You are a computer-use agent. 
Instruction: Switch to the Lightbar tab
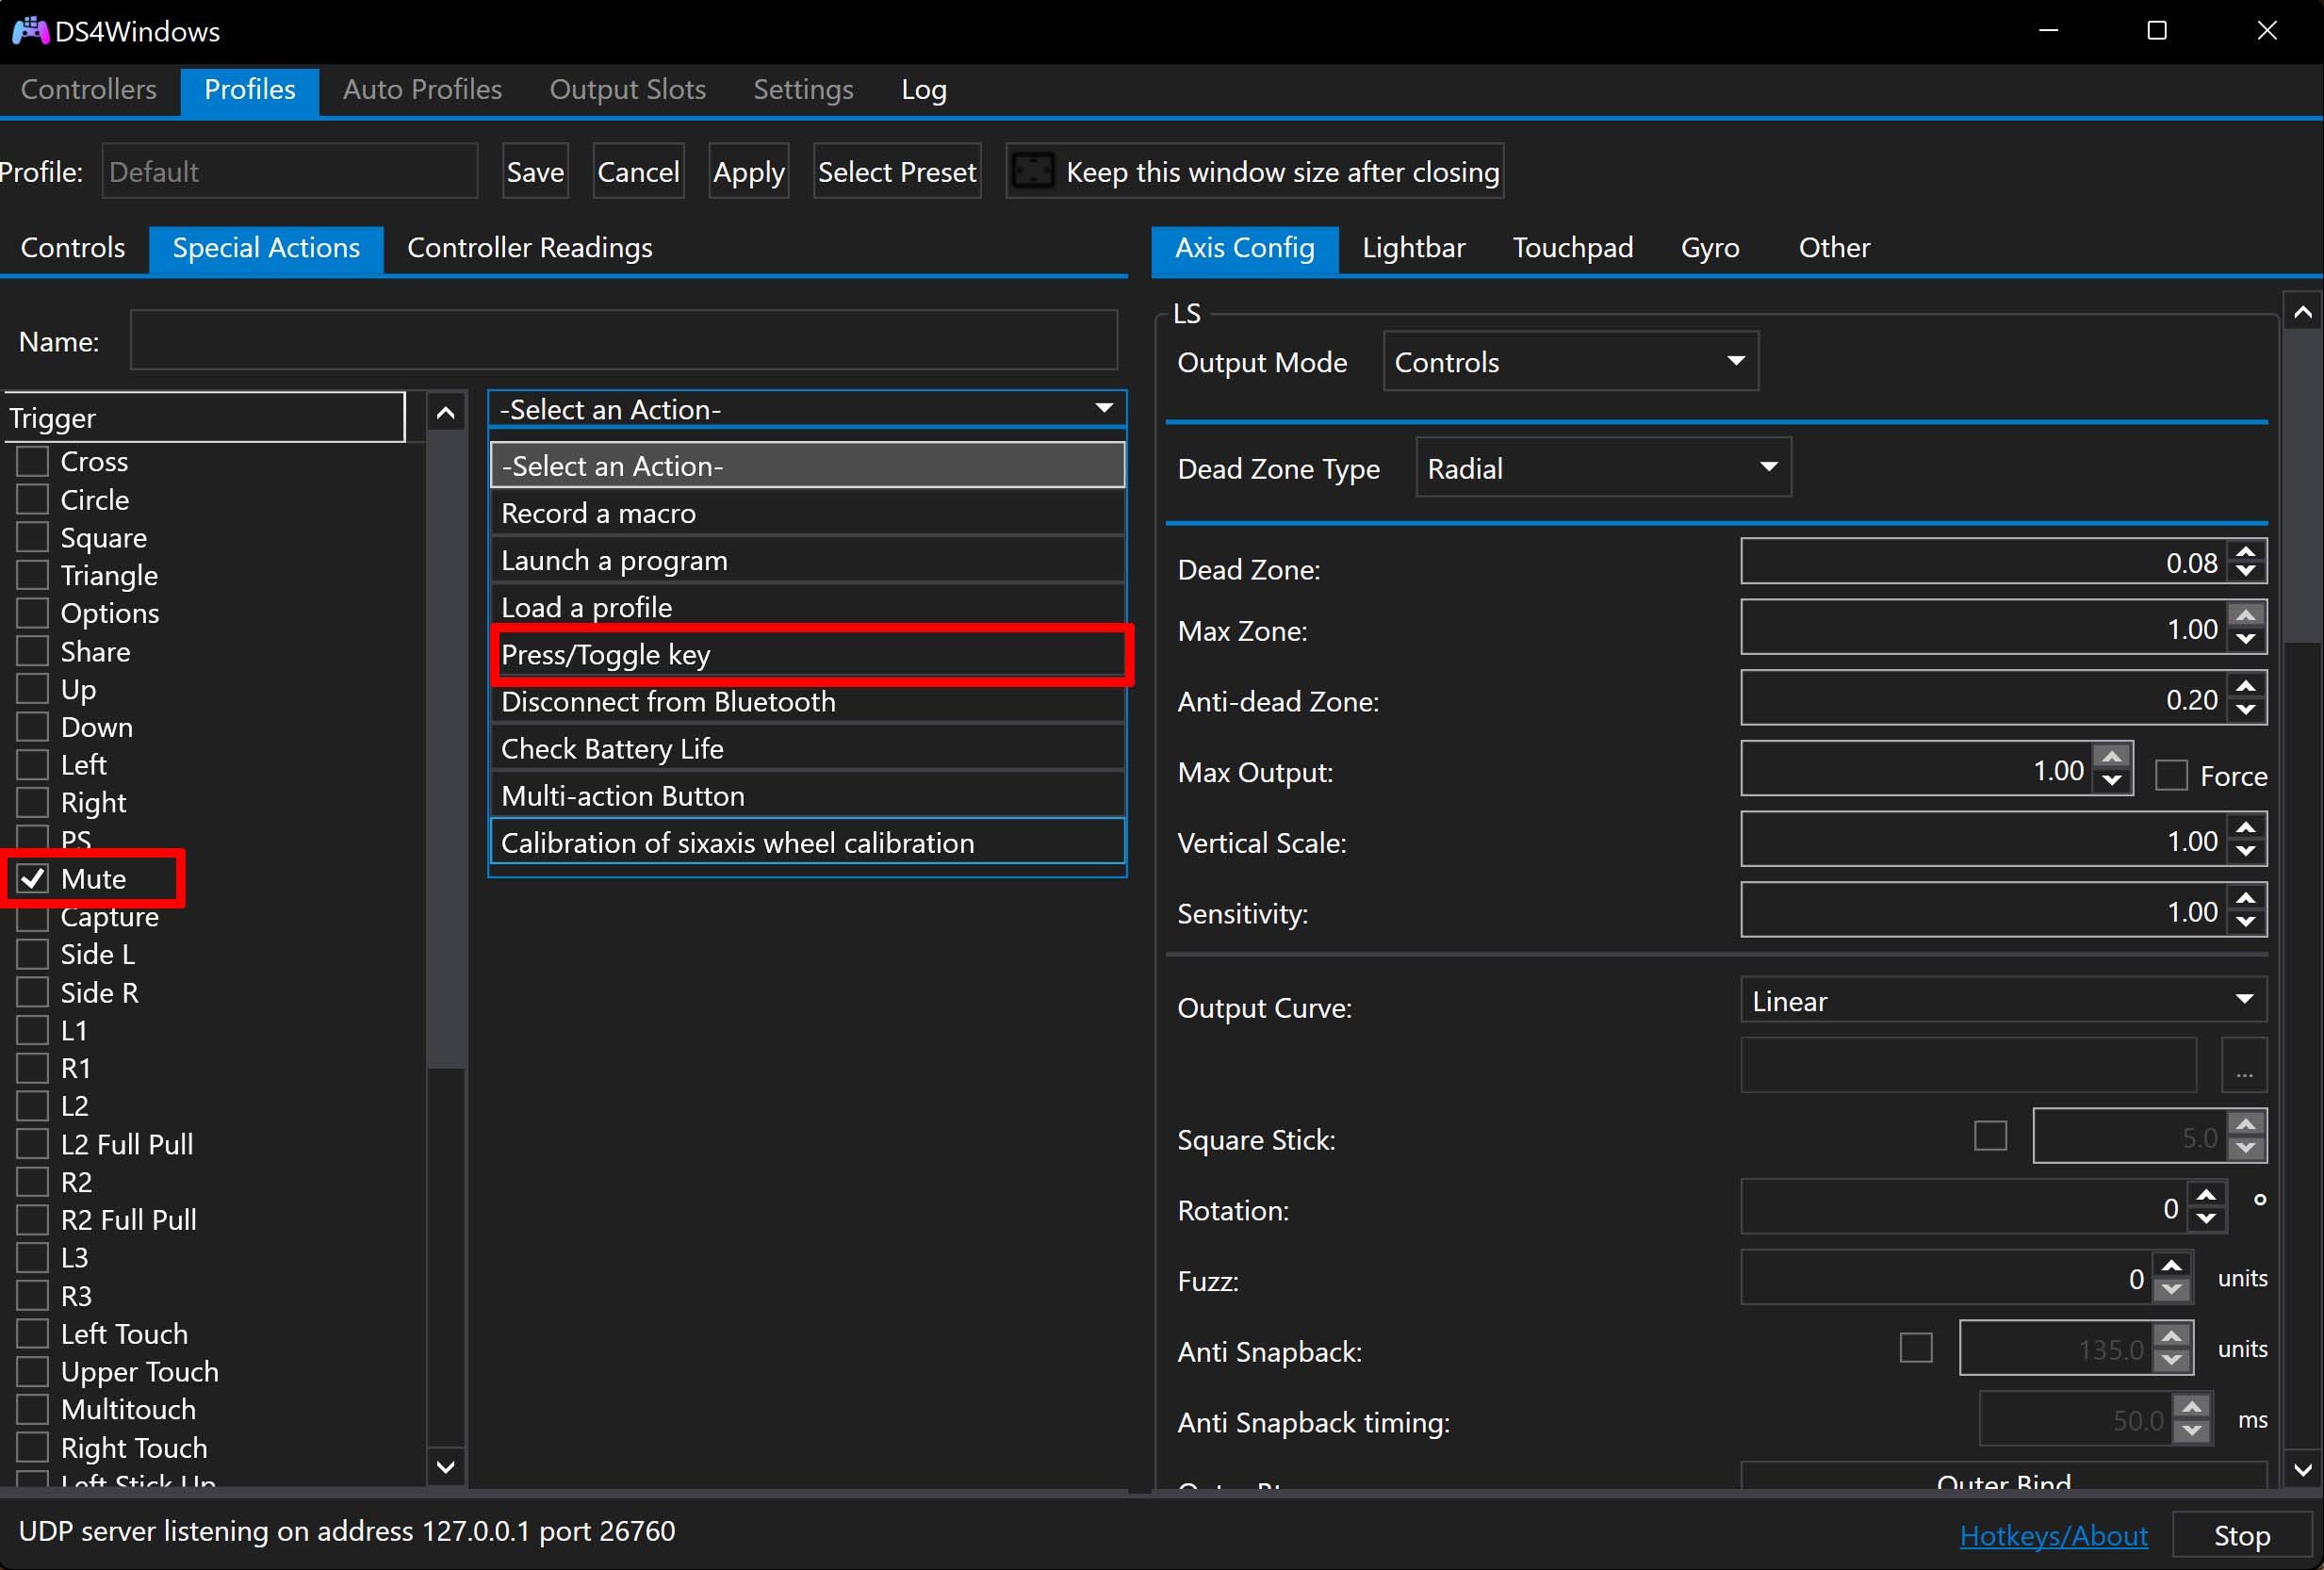click(1412, 248)
